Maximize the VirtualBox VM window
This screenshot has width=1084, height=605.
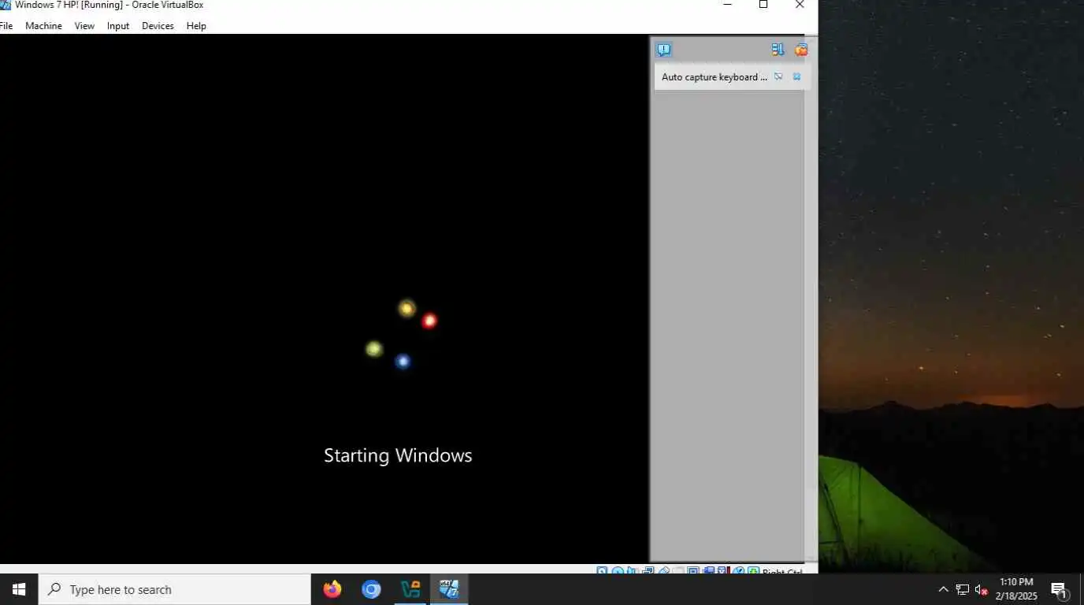pos(763,5)
